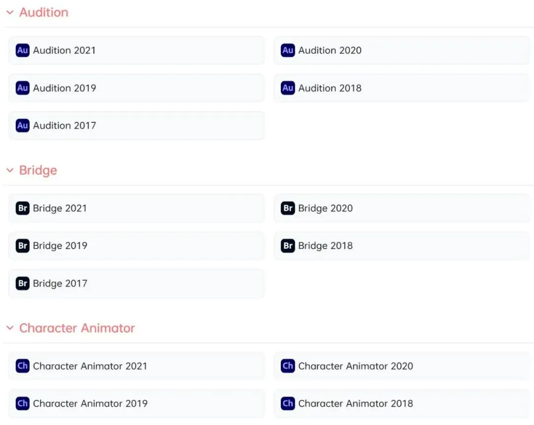The image size is (534, 425).
Task: Click the Br icon beside Bridge 2017
Action: (23, 283)
